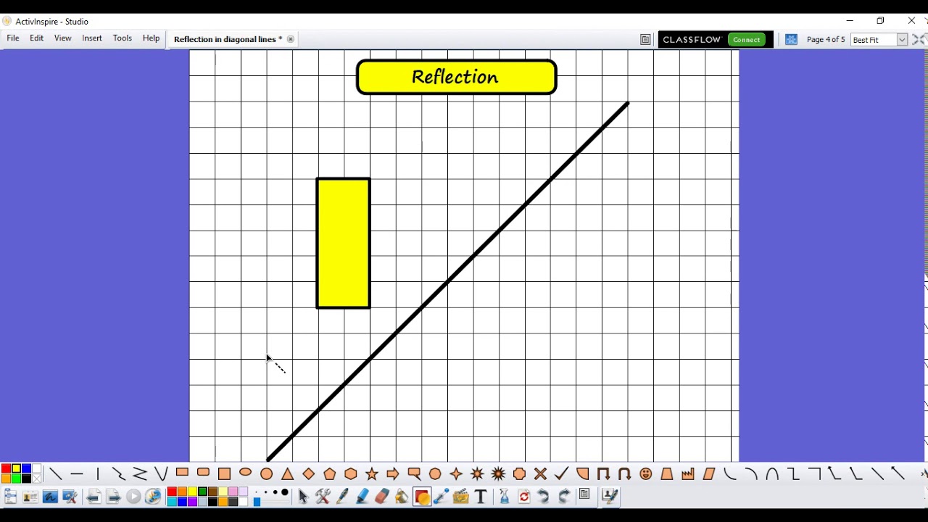Select the black diagonal mirror line
Screen dimensions: 928x522
448,281
